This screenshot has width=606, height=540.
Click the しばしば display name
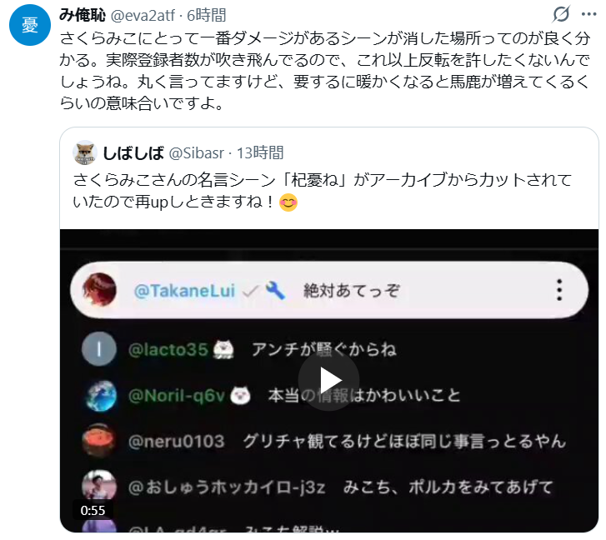click(133, 153)
